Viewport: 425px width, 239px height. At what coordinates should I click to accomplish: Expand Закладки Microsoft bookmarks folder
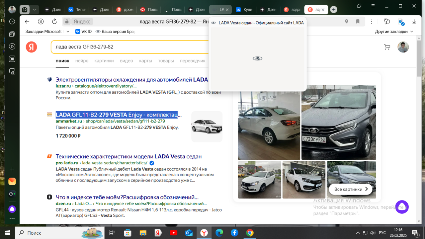(48, 32)
